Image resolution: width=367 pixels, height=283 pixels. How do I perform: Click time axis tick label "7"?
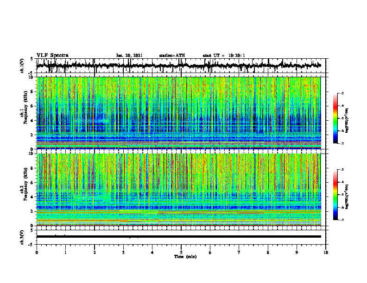pyautogui.click(x=239, y=252)
